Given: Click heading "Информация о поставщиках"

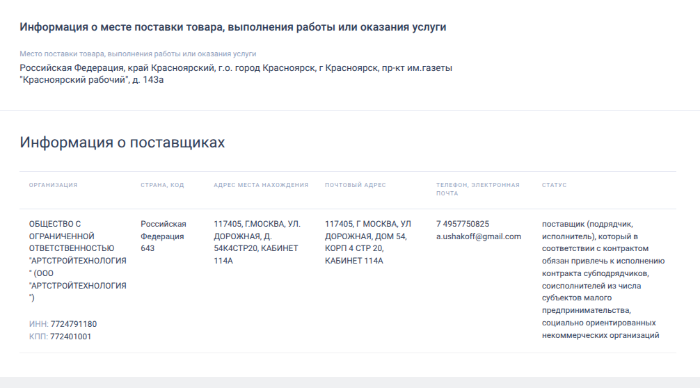Looking at the screenshot, I should click(122, 143).
